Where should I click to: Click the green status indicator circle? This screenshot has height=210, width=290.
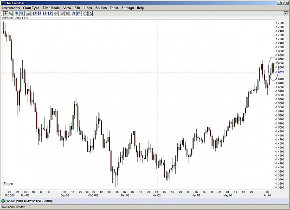click(x=3, y=201)
